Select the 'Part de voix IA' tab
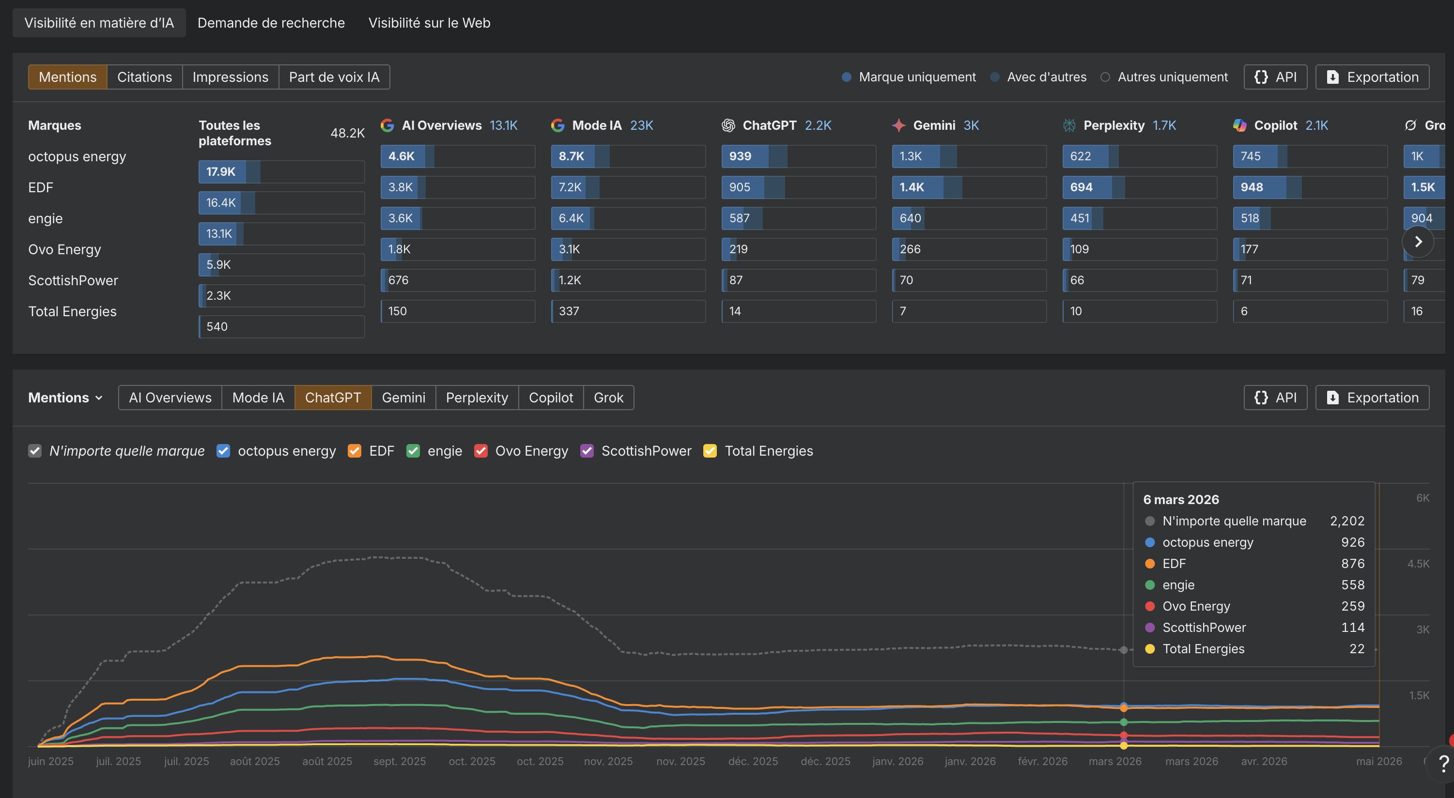Viewport: 1454px width, 798px height. [334, 77]
